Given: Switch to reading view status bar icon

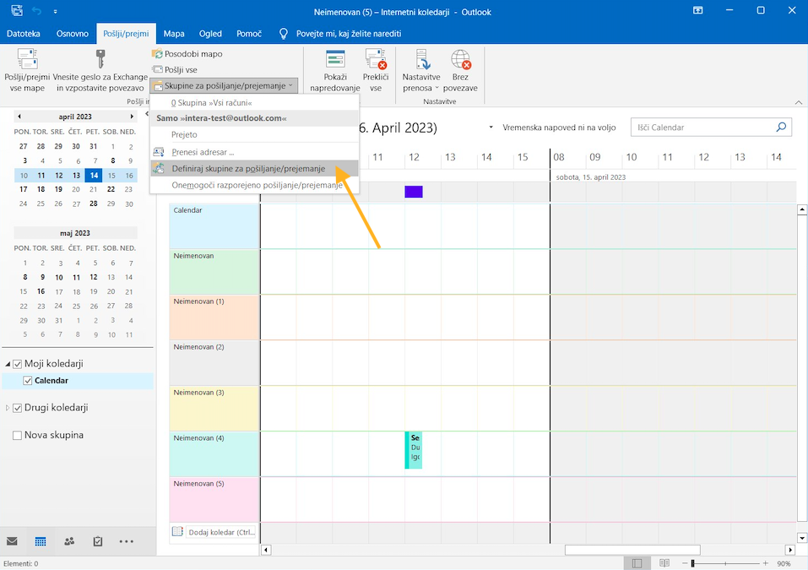Looking at the screenshot, I should coord(664,563).
